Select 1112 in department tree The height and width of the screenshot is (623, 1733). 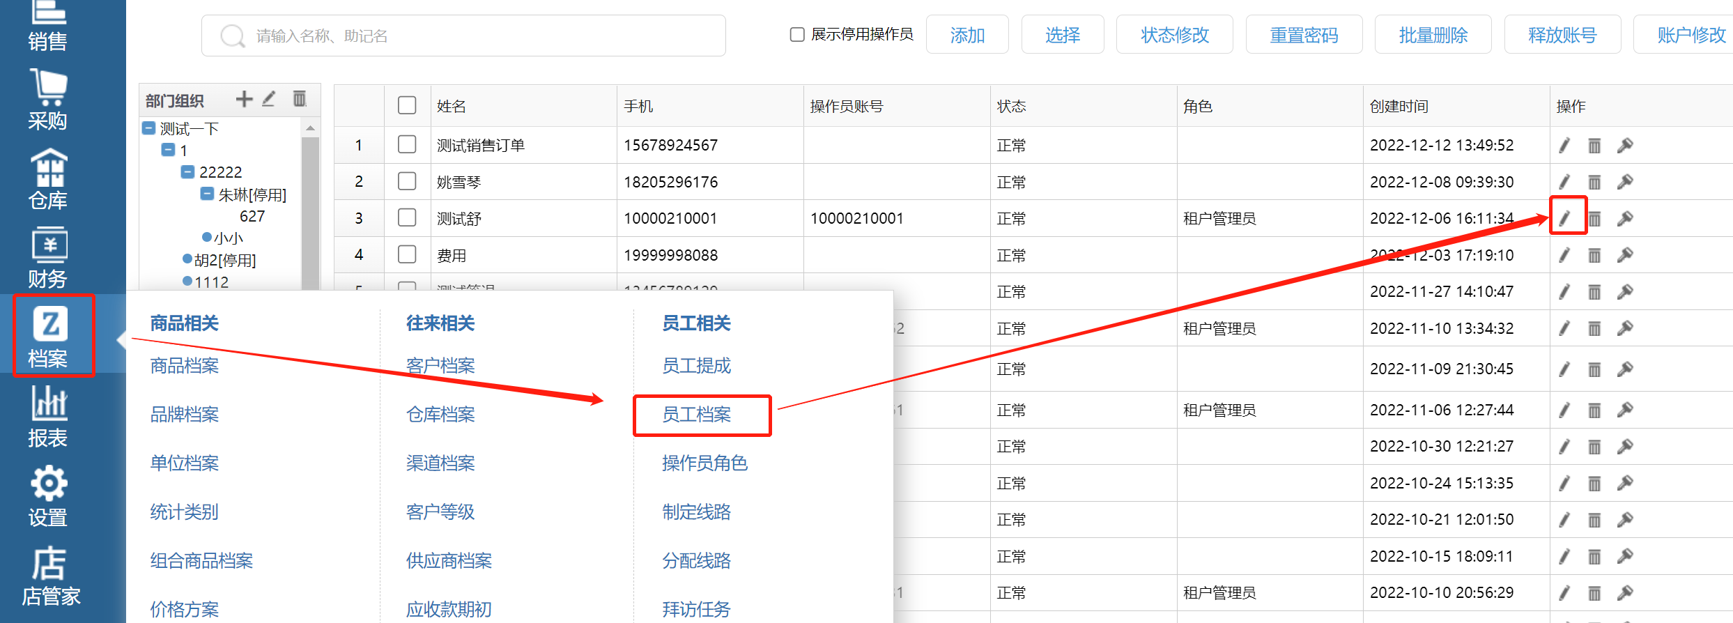coord(212,282)
